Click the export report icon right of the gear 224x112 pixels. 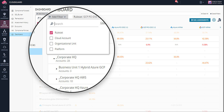[x=219, y=20]
